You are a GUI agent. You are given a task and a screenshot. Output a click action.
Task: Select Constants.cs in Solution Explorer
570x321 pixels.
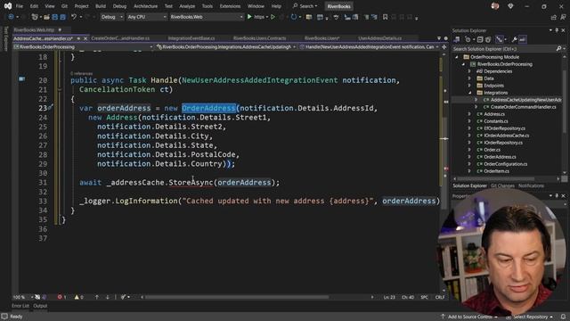point(496,121)
